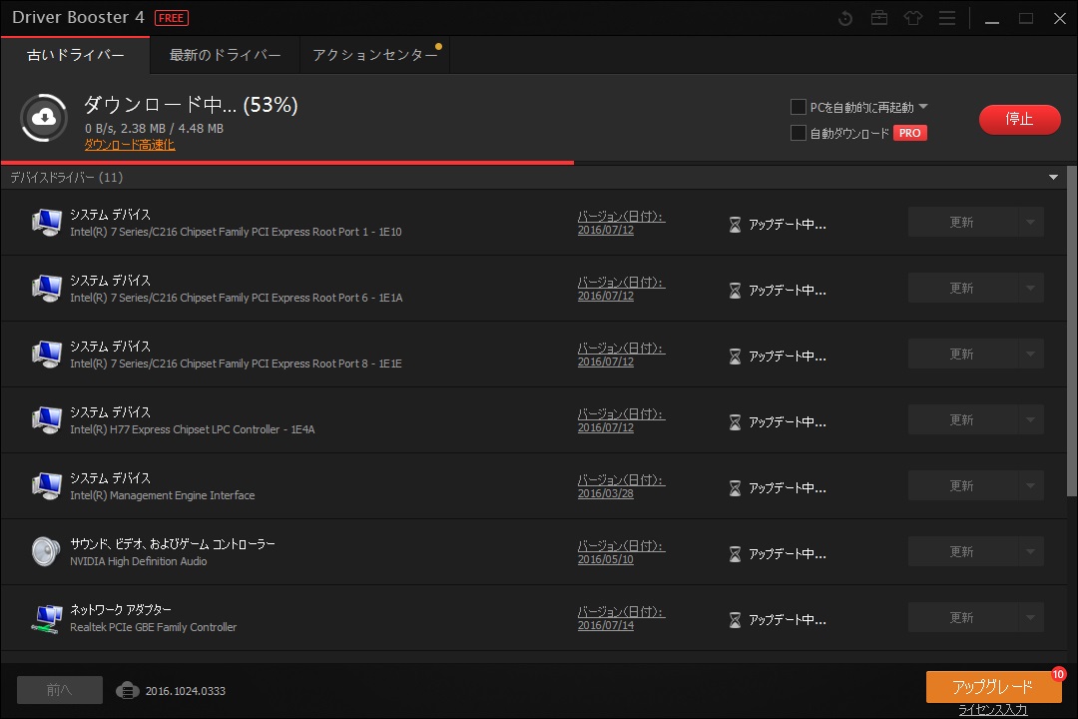Click device icon for Root Port 8 - 1E1E
Image resolution: width=1078 pixels, height=719 pixels.
[46, 355]
